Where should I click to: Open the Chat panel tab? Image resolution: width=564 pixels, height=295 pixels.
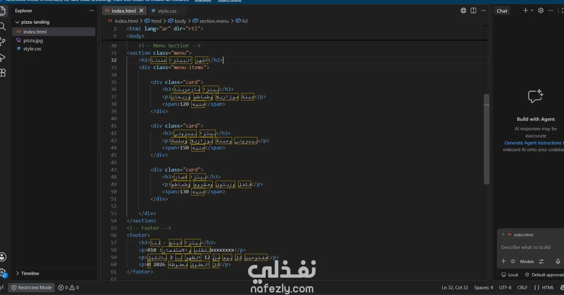(502, 11)
